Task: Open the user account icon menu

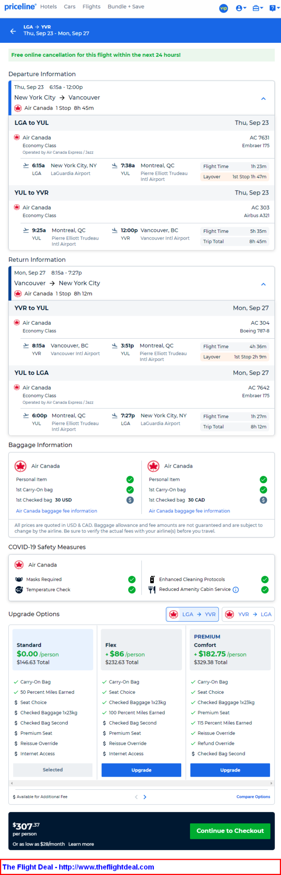Action: [241, 8]
